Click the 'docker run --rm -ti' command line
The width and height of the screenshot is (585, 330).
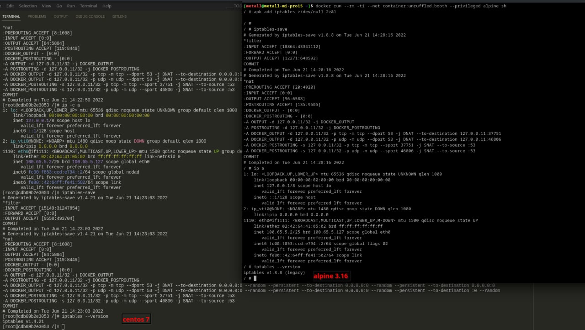375,6
